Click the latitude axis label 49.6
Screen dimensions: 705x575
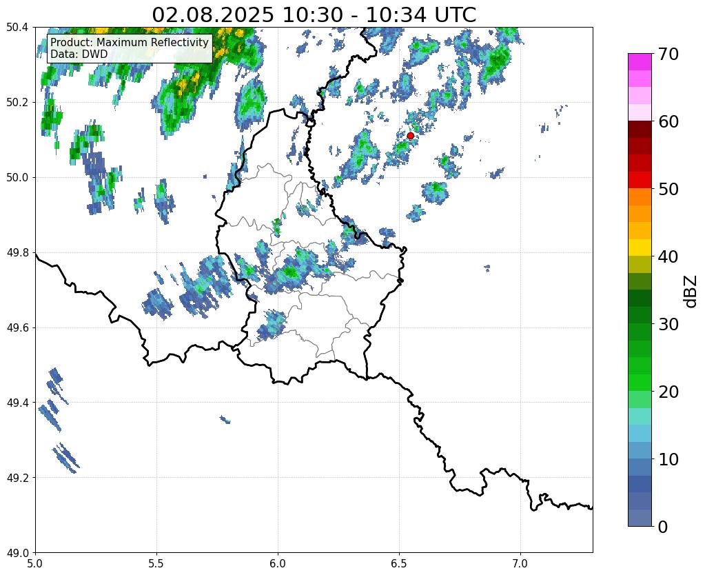[x=17, y=327]
